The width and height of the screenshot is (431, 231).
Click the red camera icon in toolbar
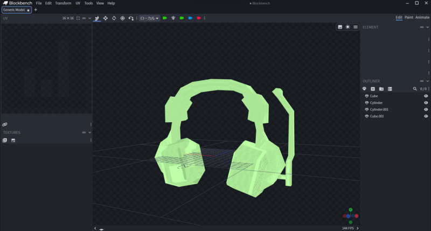pyautogui.click(x=199, y=18)
